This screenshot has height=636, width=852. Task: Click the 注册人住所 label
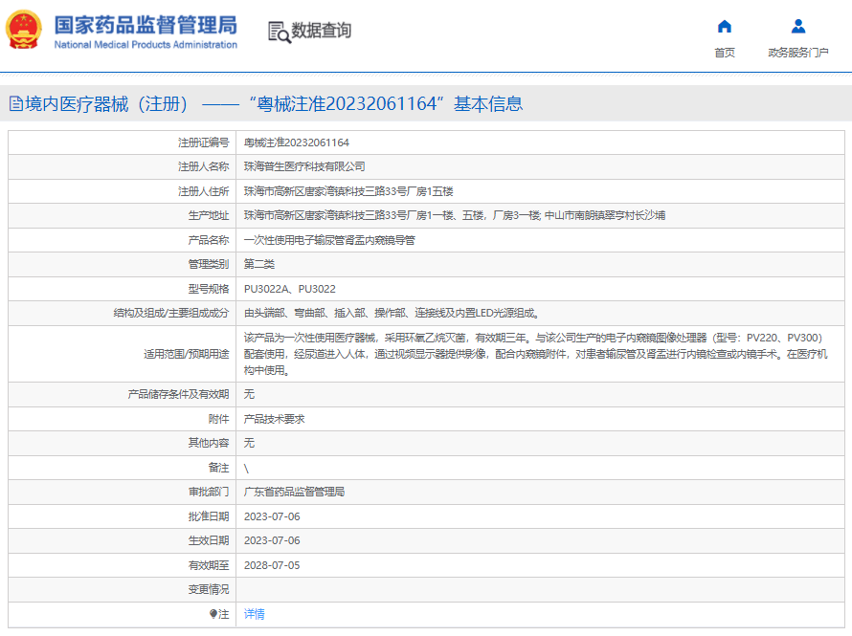point(203,191)
